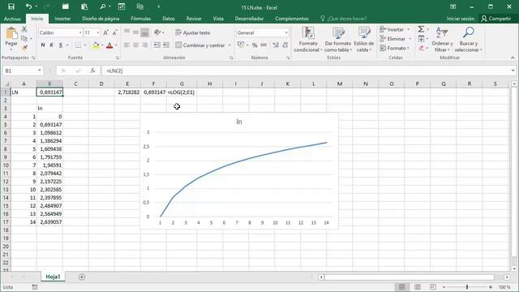
Task: Open the font size 11 dropdown
Action: click(x=97, y=32)
